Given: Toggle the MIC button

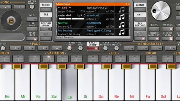Looking at the screenshot, I should [32, 19].
